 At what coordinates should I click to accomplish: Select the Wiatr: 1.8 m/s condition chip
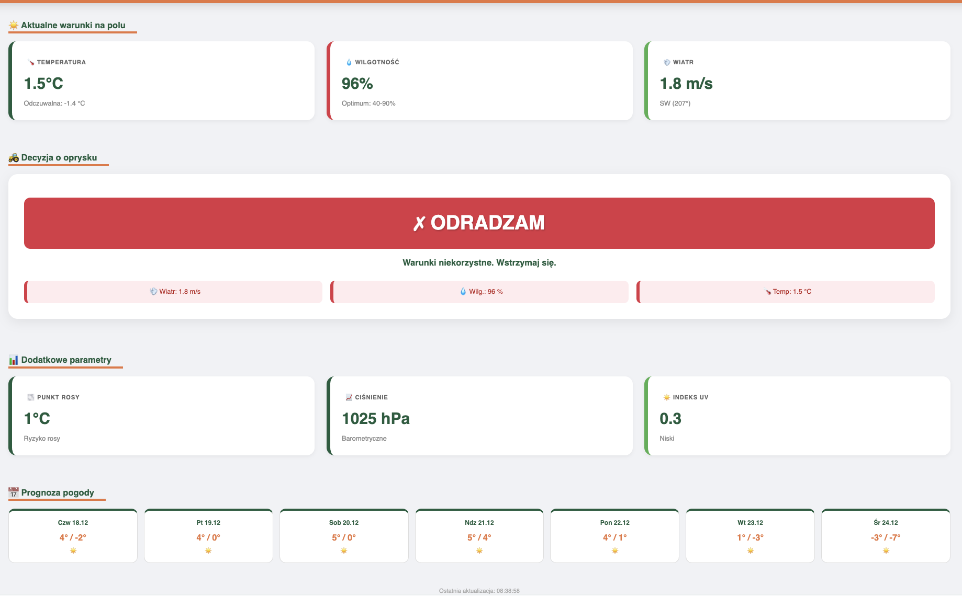[x=174, y=292]
